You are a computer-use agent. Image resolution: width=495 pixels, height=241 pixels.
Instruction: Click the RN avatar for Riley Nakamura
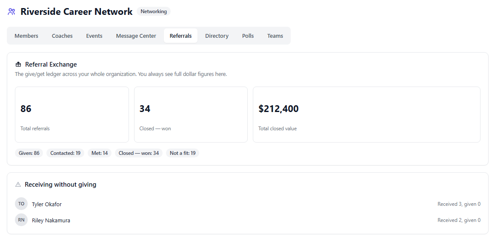pyautogui.click(x=21, y=220)
